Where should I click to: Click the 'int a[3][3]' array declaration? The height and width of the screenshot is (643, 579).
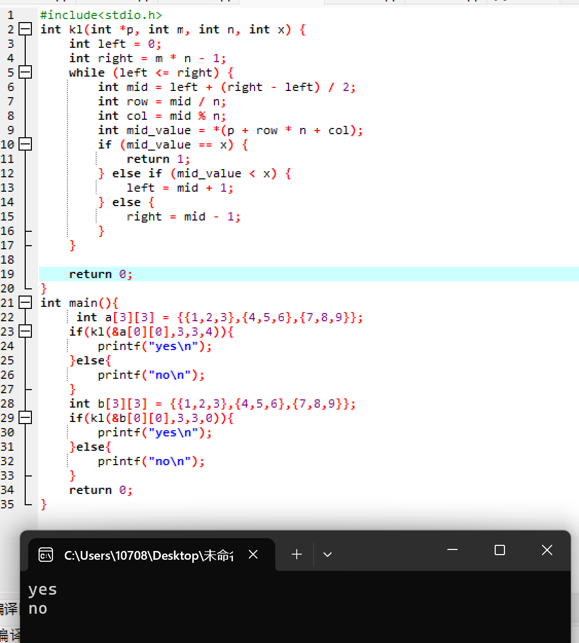pos(220,317)
